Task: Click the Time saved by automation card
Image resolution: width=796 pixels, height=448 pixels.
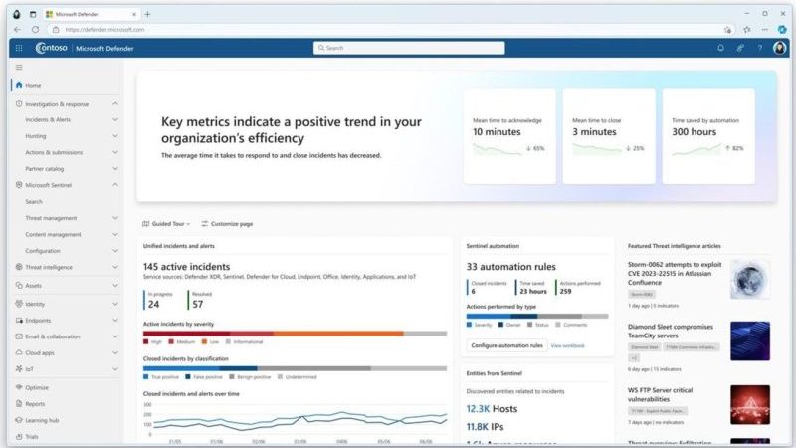Action: 708,136
